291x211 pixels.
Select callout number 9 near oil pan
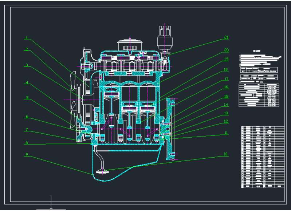[x=27, y=154]
